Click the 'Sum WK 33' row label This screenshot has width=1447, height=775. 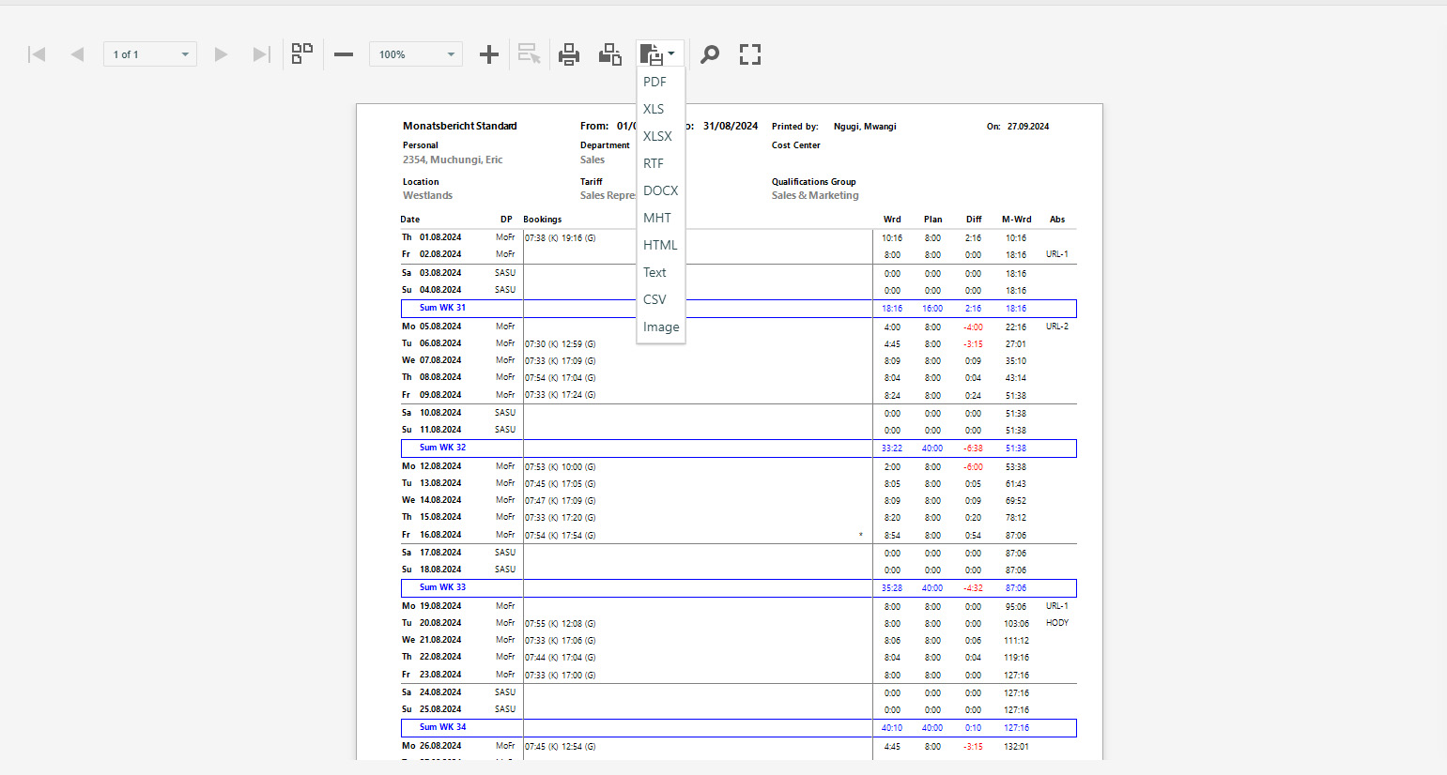point(442,587)
